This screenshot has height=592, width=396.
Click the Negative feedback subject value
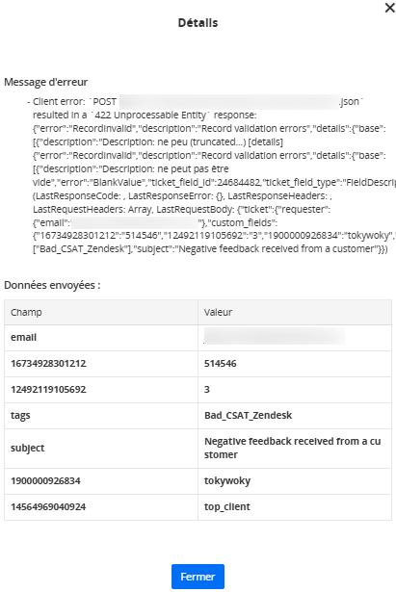pos(293,448)
